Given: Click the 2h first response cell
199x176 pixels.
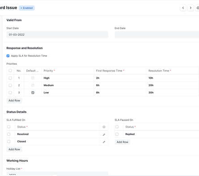Looking at the screenshot, I should coord(120,78).
